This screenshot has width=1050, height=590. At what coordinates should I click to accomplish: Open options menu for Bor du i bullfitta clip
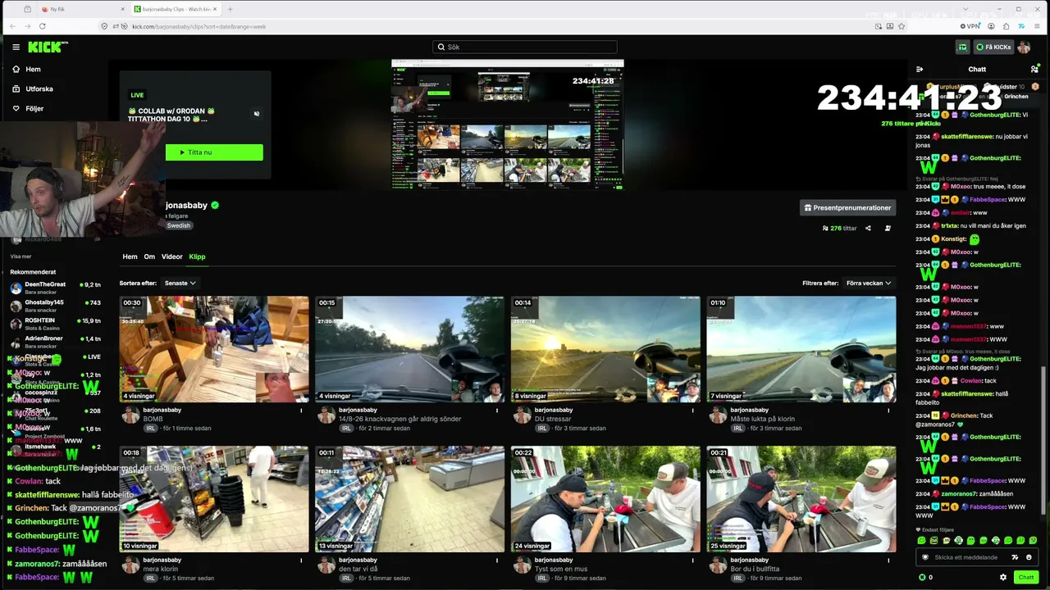(x=888, y=560)
